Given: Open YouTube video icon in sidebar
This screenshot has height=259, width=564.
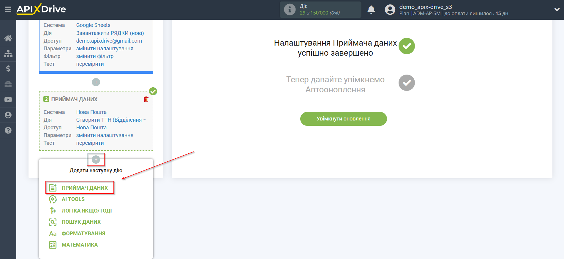Looking at the screenshot, I should [8, 100].
